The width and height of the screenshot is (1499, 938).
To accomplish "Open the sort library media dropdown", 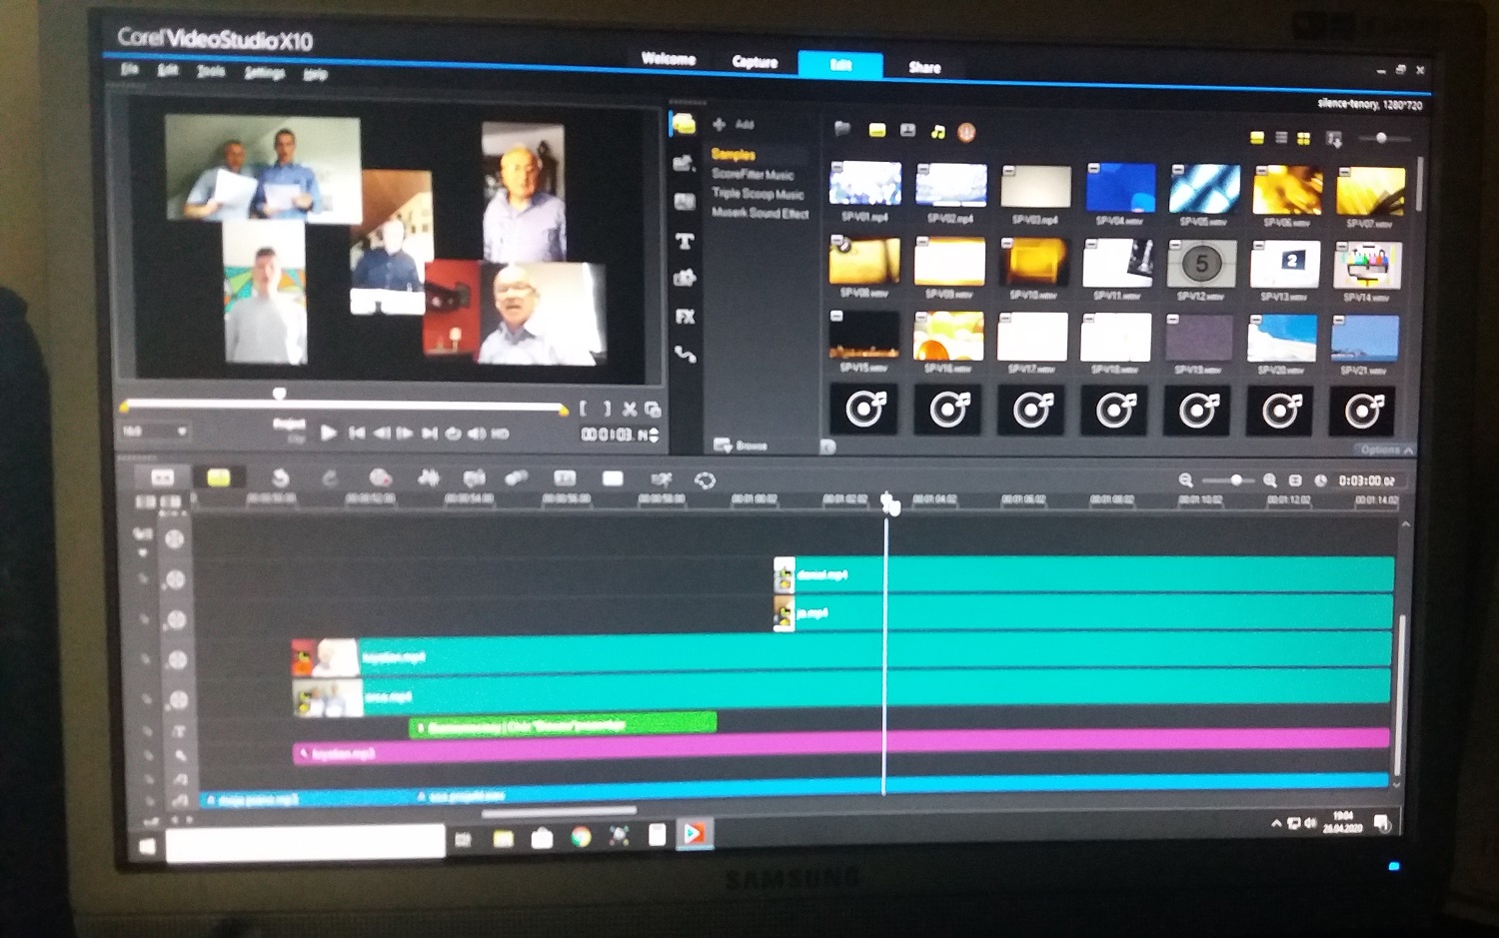I will [1334, 139].
